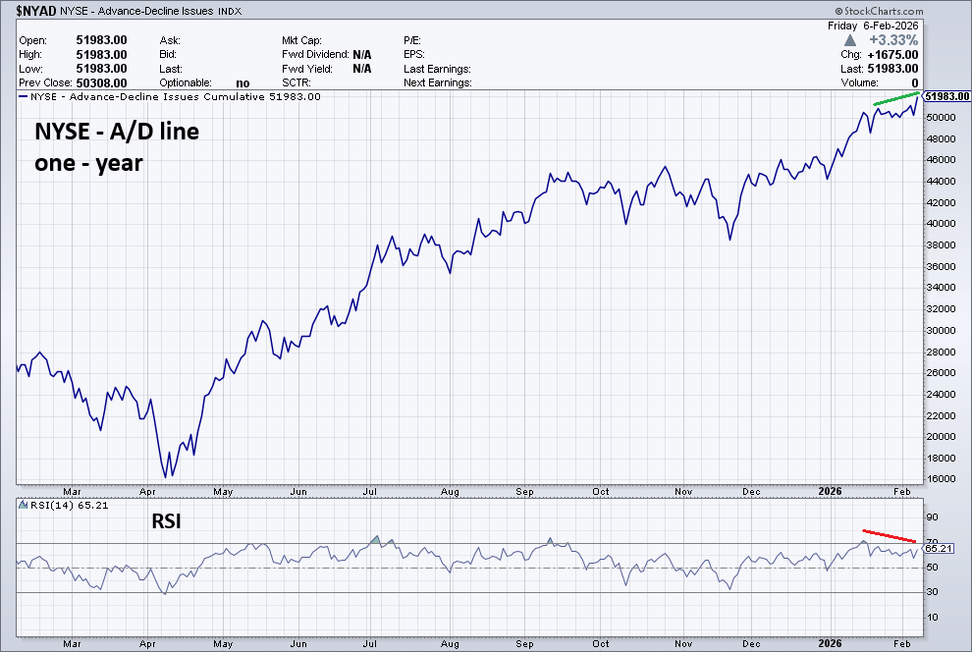Select the red divergence line on RSI panel
The image size is (972, 652).
pos(890,536)
